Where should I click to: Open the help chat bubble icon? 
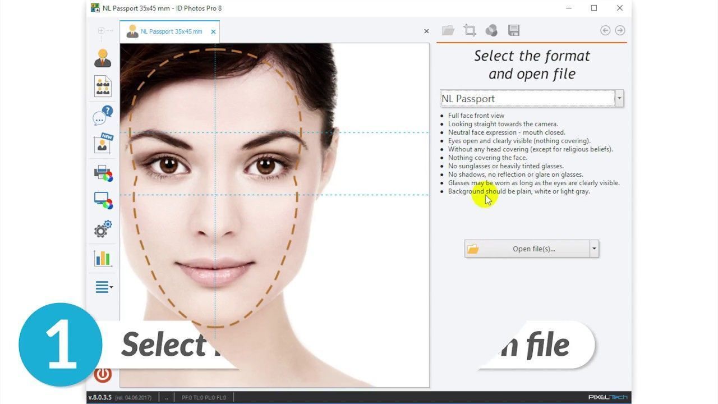(x=103, y=116)
